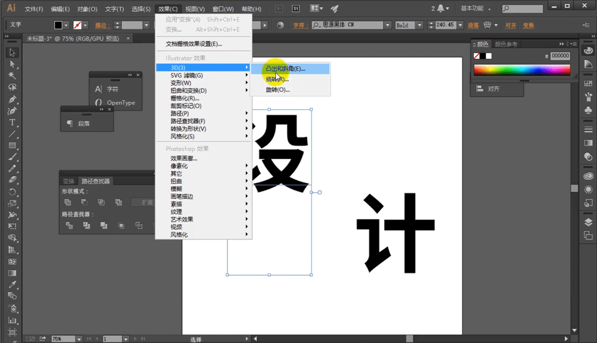
Task: Choose 效果画廊... menu item
Action: 204,158
